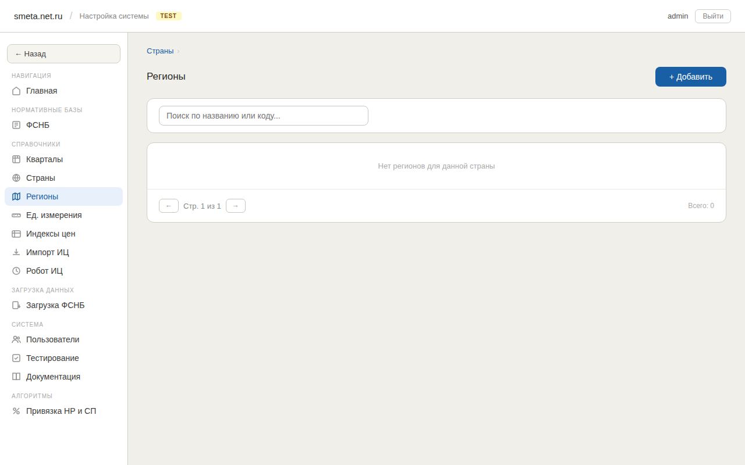Click the percent icon for Привязка НР и СП
This screenshot has height=465, width=745.
tap(16, 411)
